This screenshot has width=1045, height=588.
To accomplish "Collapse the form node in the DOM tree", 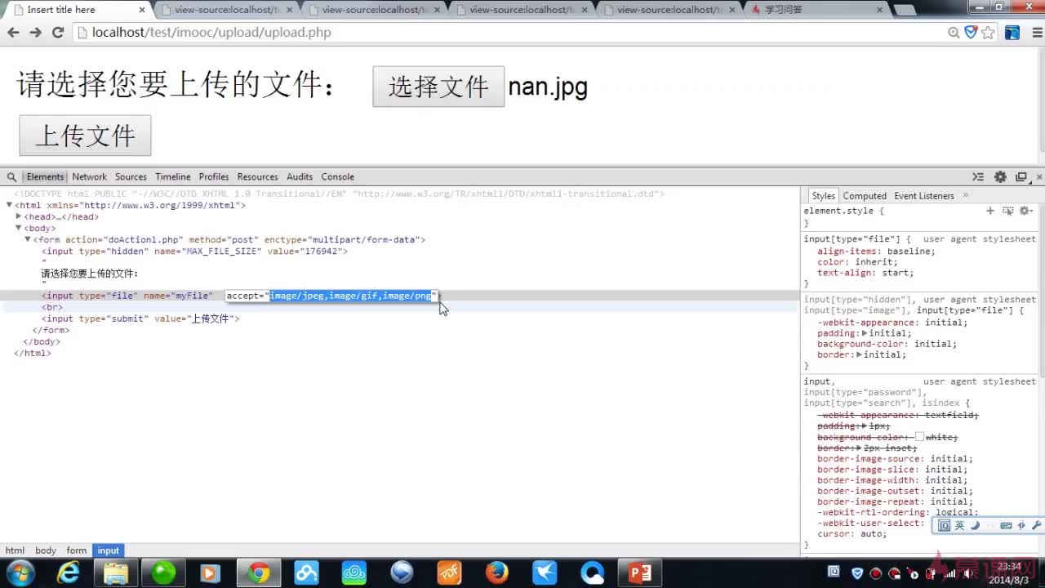I will [28, 240].
